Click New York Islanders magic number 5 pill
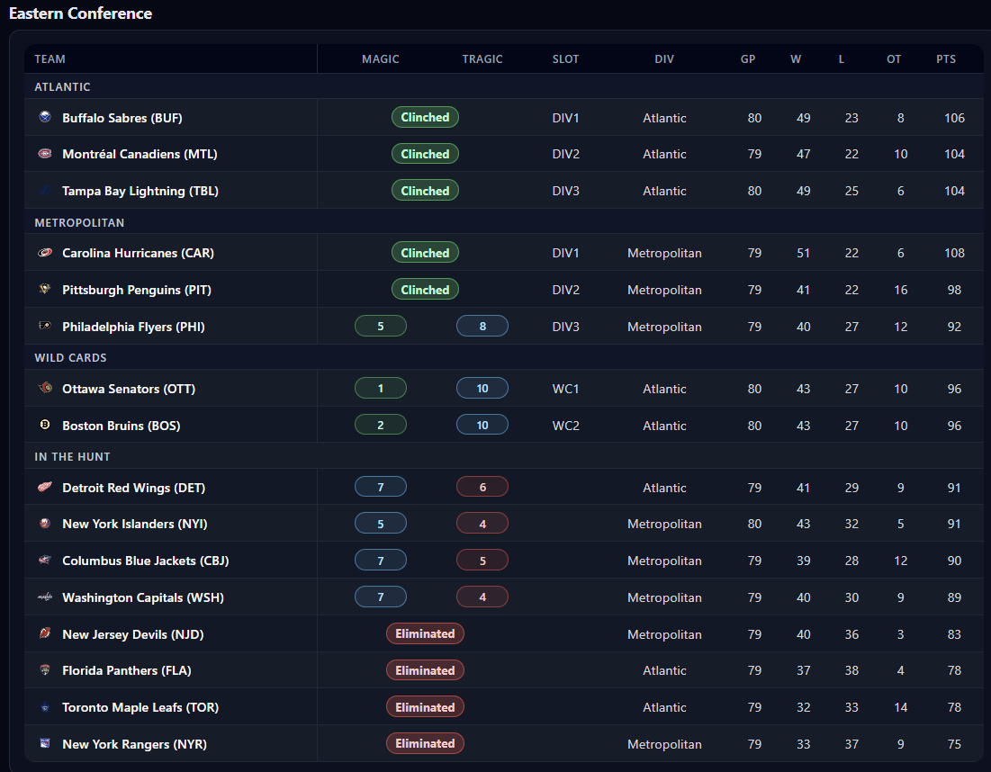This screenshot has height=772, width=991. [381, 523]
